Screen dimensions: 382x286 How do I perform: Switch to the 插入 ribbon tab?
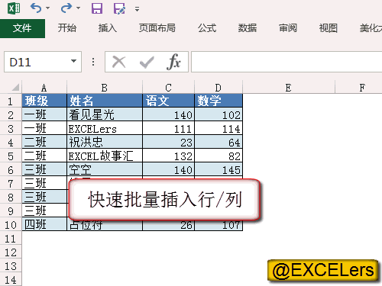tap(108, 28)
